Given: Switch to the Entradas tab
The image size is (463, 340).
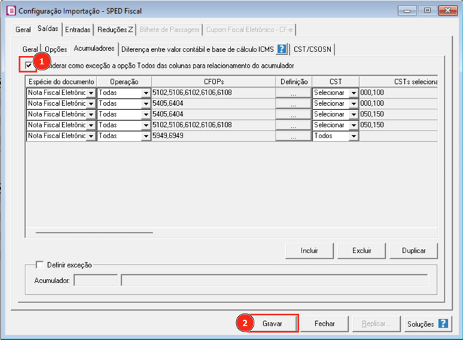Looking at the screenshot, I should (77, 30).
